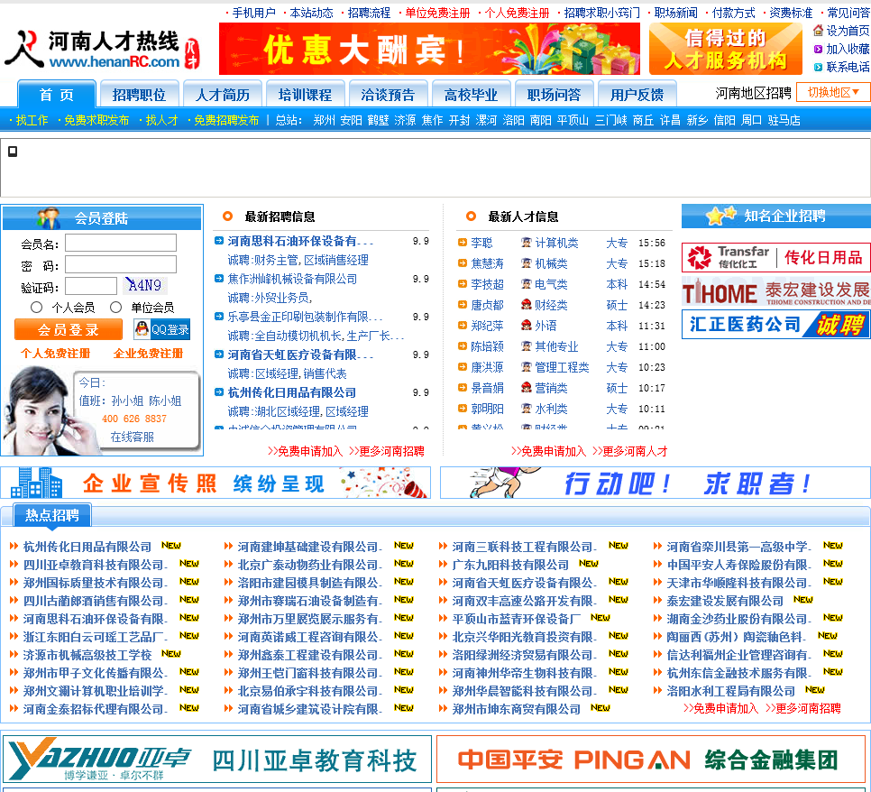Click the star icon by 知名企业招聘

point(721,216)
